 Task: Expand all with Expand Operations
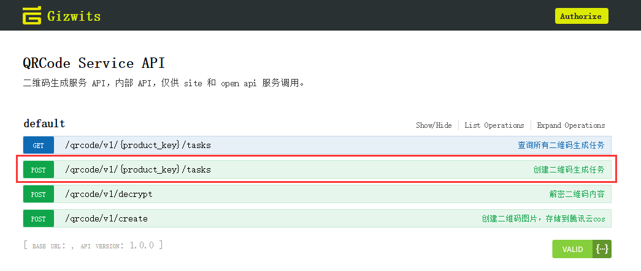[x=571, y=125]
